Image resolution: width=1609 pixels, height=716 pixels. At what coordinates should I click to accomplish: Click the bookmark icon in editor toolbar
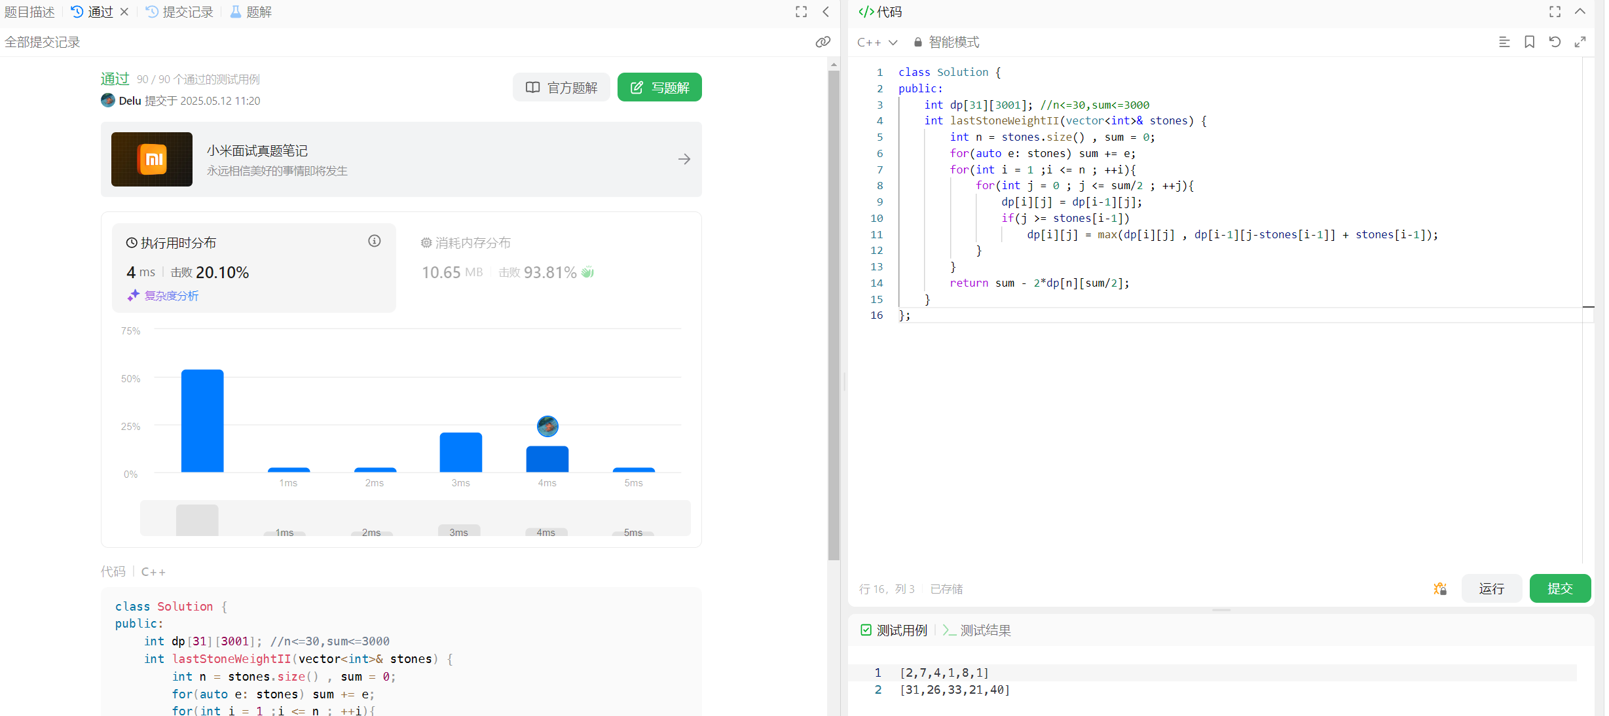click(1529, 42)
